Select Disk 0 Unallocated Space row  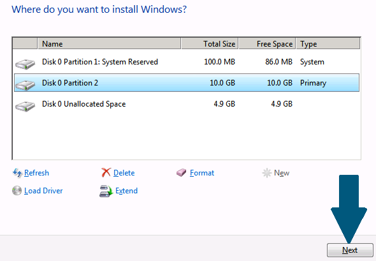(x=187, y=104)
